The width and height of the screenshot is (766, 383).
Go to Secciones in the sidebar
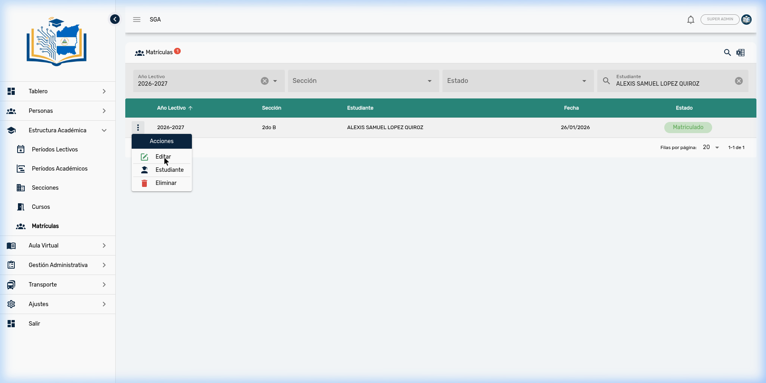point(45,188)
